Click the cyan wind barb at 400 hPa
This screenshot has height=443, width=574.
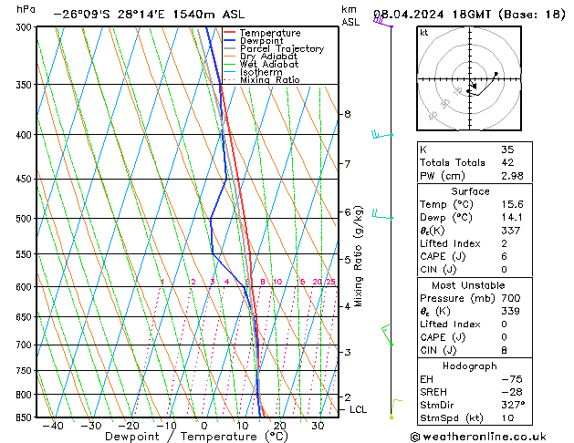point(382,135)
